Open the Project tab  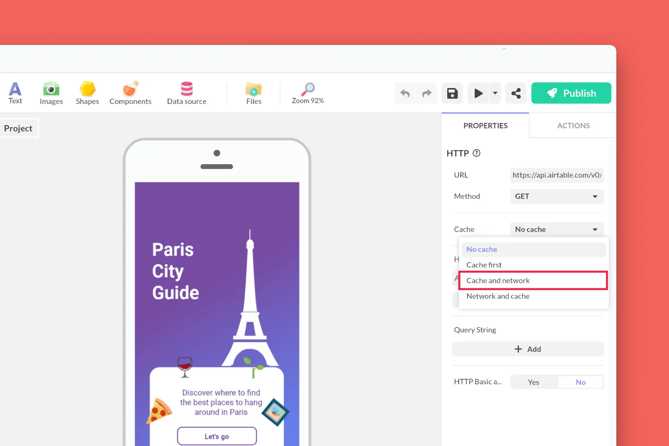coord(18,128)
